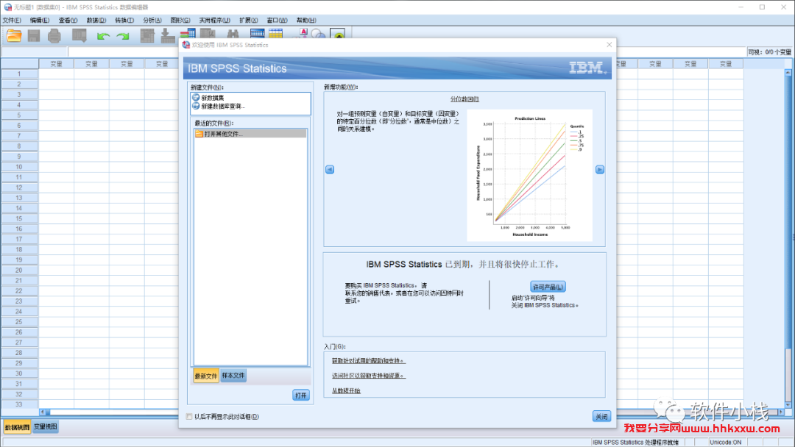Select 打开其他文件 in recent files list
The width and height of the screenshot is (795, 447).
tap(250, 134)
